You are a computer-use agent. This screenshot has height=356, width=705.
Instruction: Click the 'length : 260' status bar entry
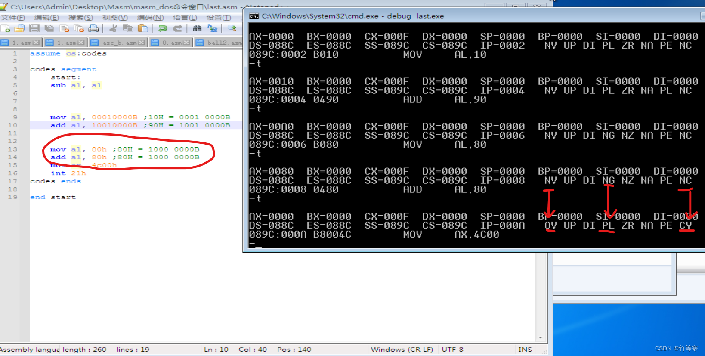pos(84,349)
